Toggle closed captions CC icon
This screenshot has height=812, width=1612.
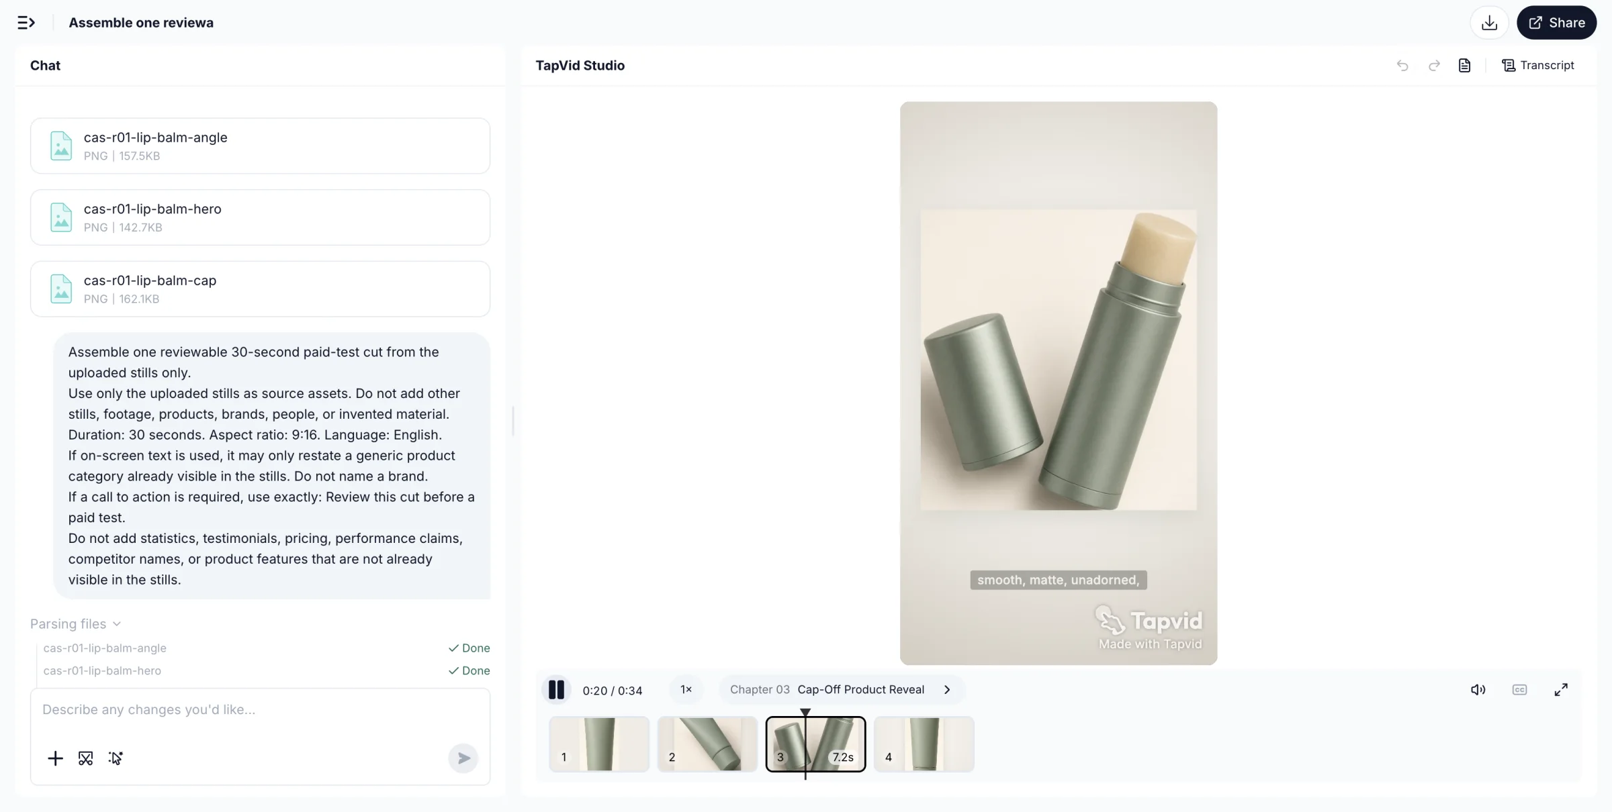[1519, 690]
